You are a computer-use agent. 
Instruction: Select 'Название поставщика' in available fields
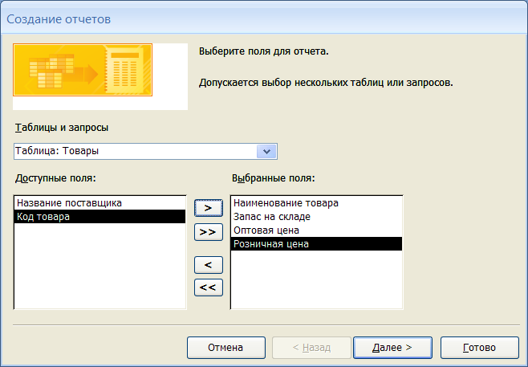[100, 203]
